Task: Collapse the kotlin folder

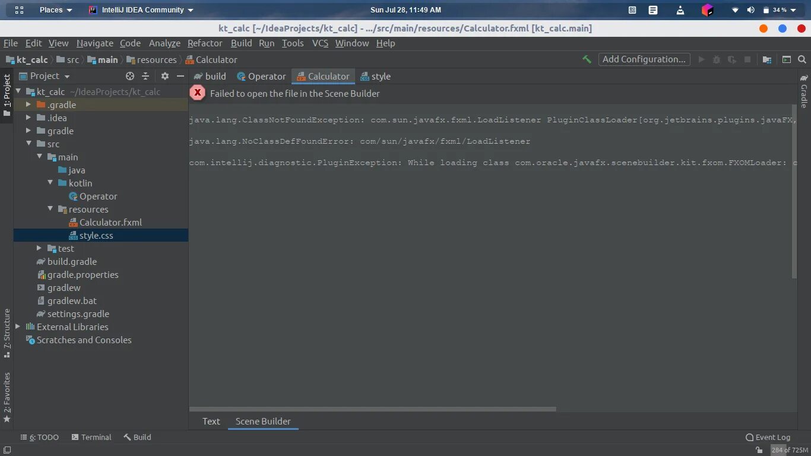Action: 50,183
